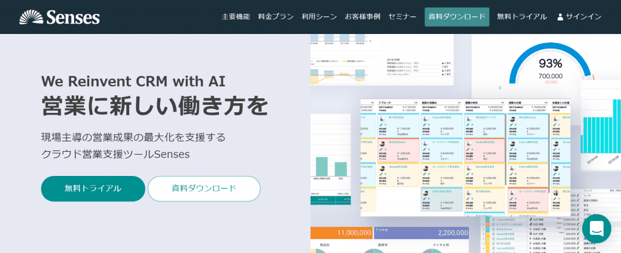Select セミナー in the navigation bar

(x=403, y=16)
